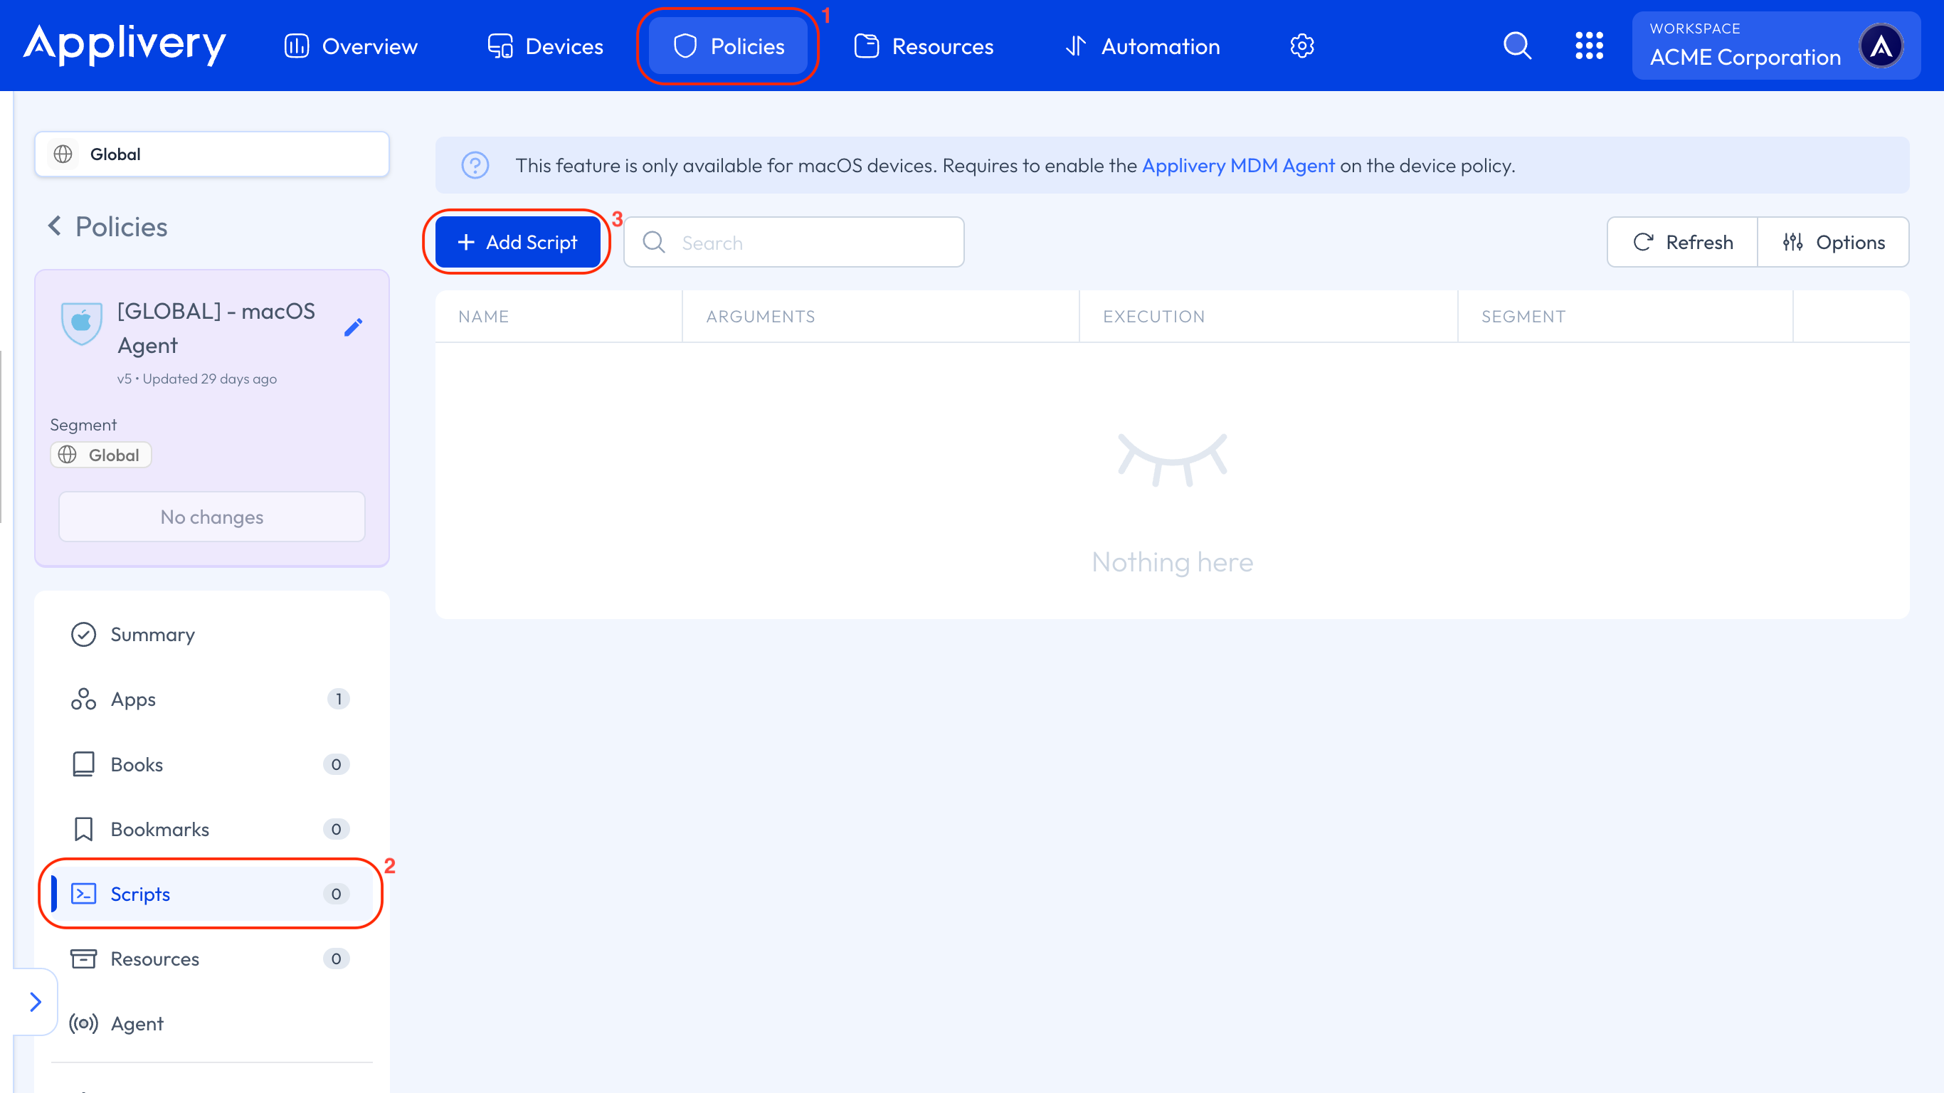
Task: Edit policy name with pencil icon
Action: click(353, 327)
